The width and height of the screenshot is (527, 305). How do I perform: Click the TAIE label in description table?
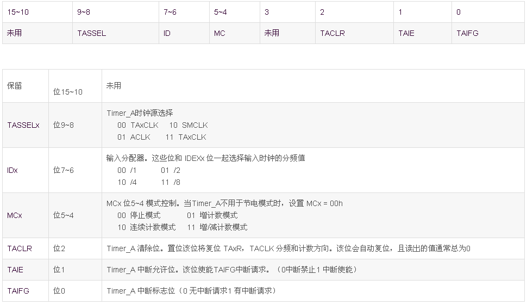coord(15,270)
